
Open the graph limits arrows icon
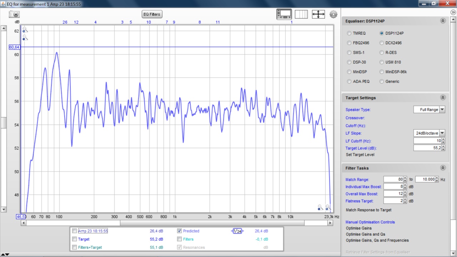tap(318, 14)
